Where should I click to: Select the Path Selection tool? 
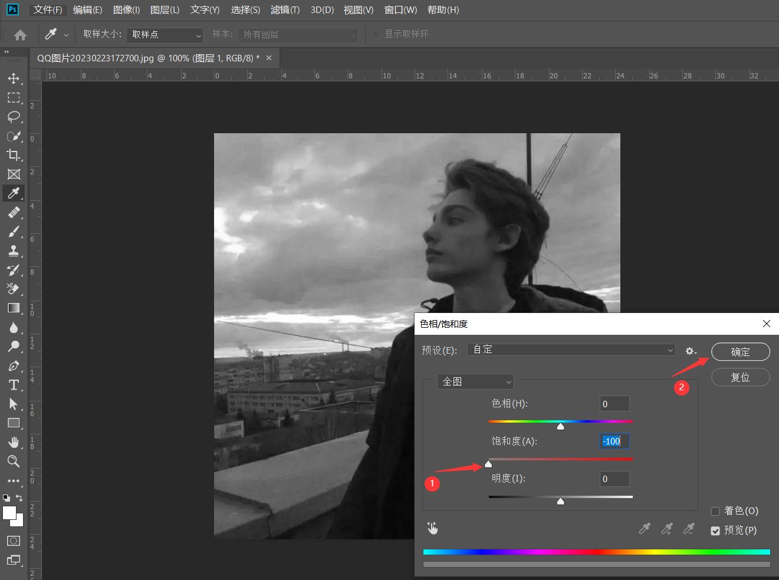click(14, 404)
